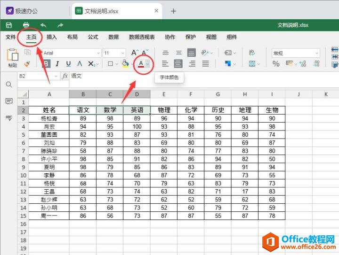Click the Paste (粘贴) clipboard icon

13,55
